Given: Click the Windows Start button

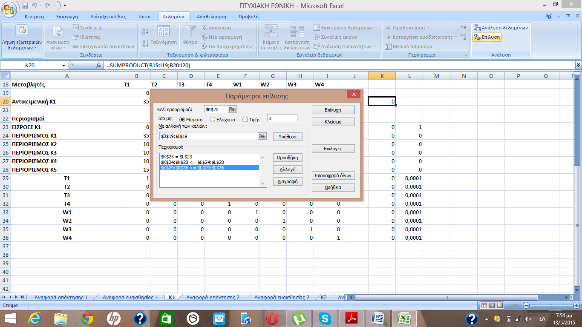Looking at the screenshot, I should click(10, 318).
